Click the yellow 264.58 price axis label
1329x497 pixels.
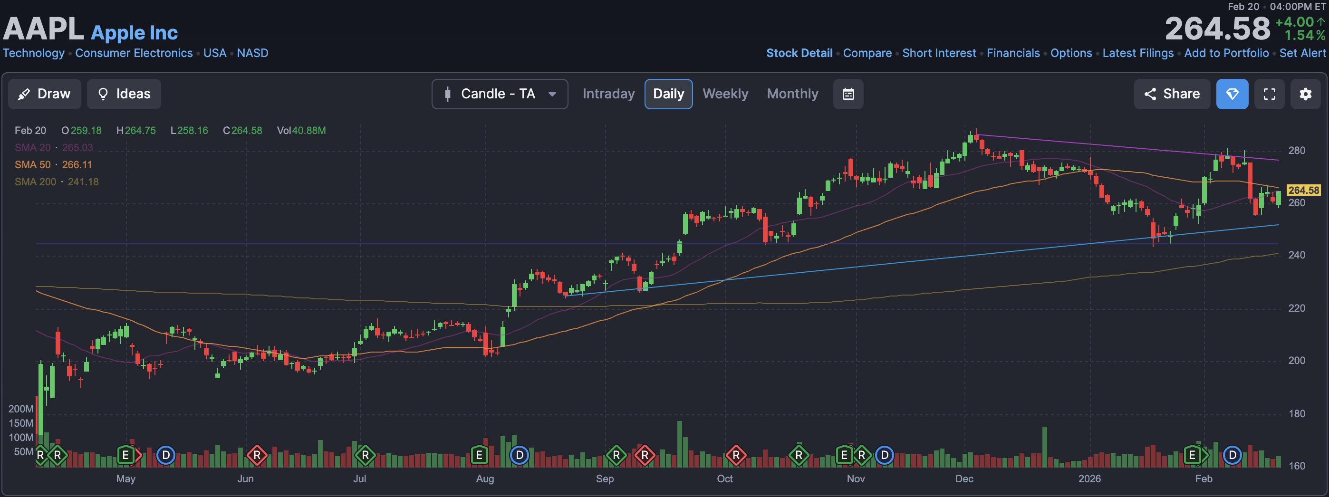[x=1303, y=190]
